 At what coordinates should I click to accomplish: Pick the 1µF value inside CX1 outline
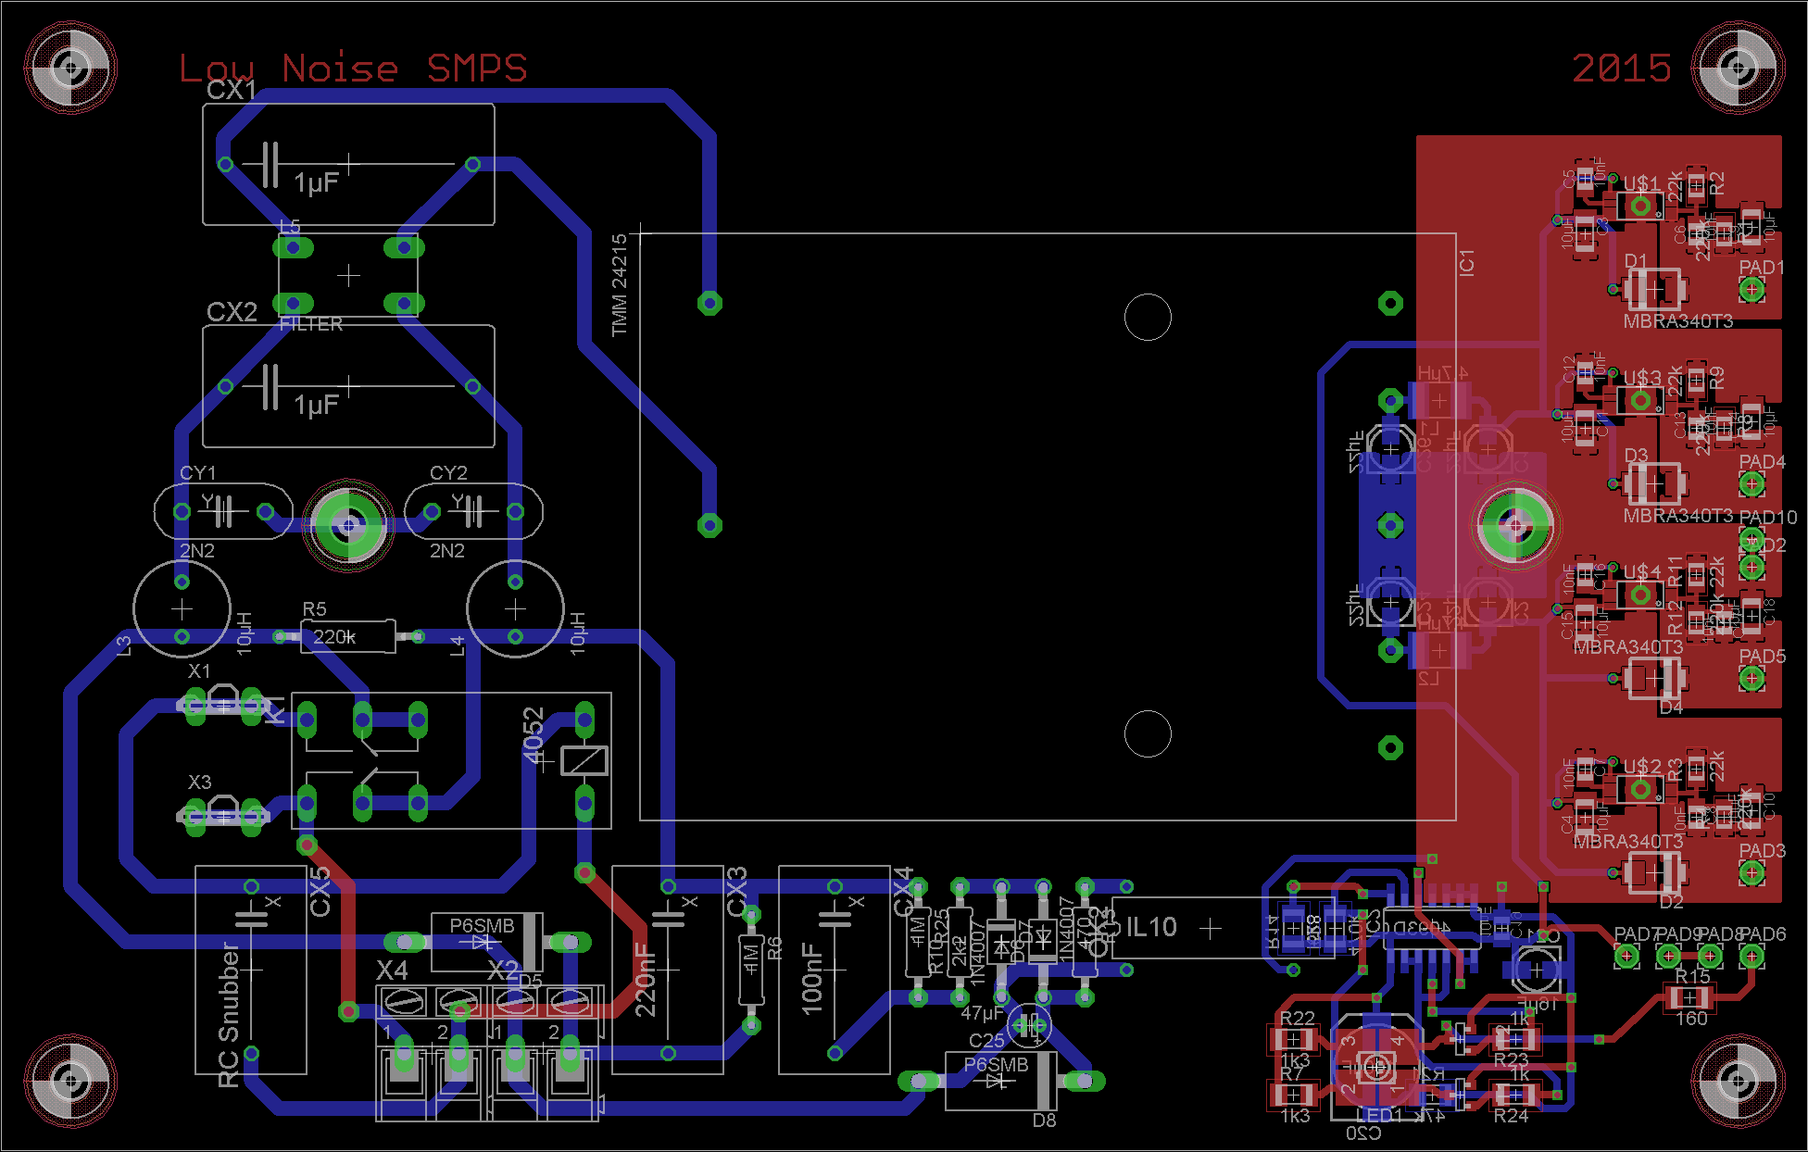(317, 183)
